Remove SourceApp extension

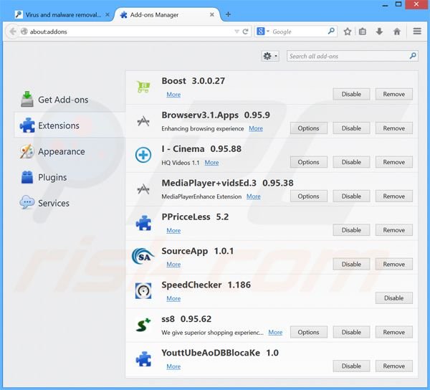click(393, 264)
